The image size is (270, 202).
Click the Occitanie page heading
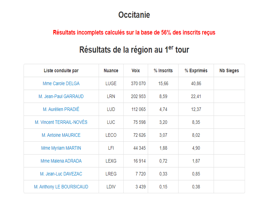(134, 15)
